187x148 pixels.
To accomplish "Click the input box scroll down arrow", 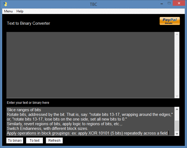I will tap(177, 133).
